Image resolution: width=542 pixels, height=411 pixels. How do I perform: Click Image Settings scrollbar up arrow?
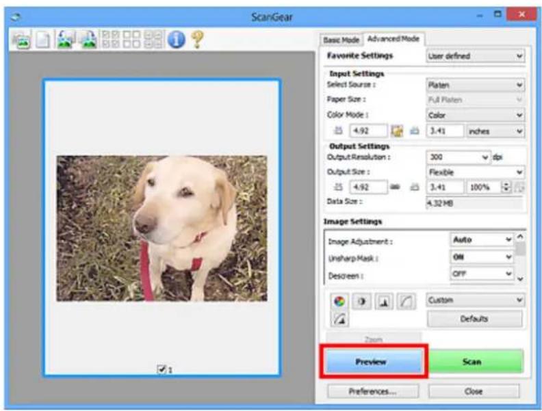(520, 237)
